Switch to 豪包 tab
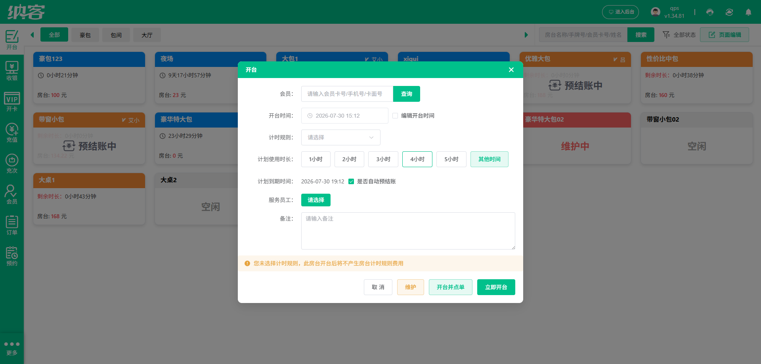Viewport: 761px width, 364px height. pyautogui.click(x=85, y=35)
